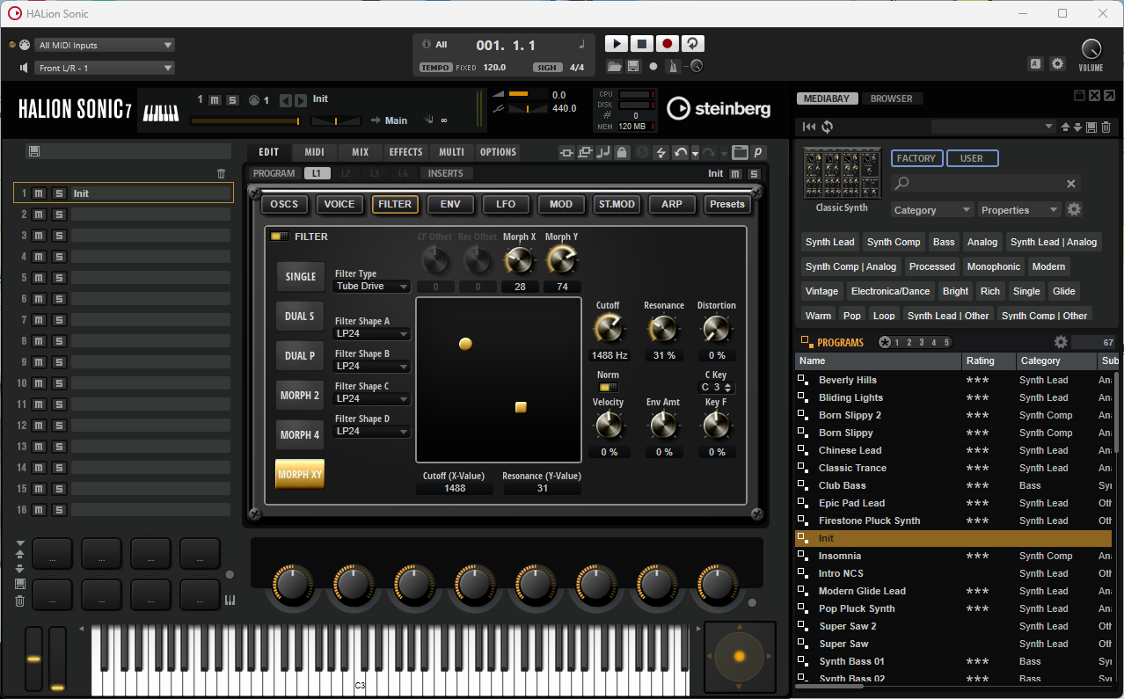Solo slot 5 in the rack
The height and width of the screenshot is (699, 1124).
coord(58,277)
